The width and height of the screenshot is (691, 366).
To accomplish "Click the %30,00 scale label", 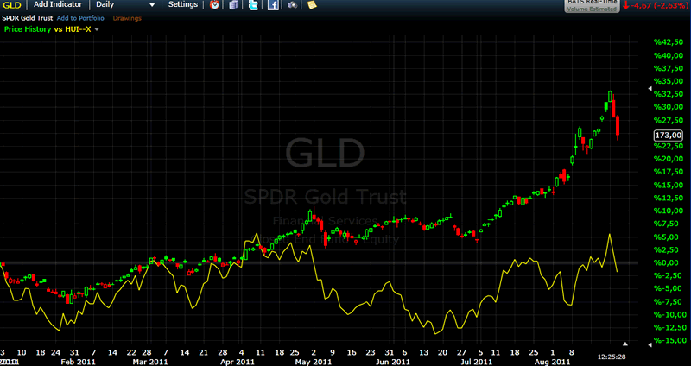I will click(669, 107).
